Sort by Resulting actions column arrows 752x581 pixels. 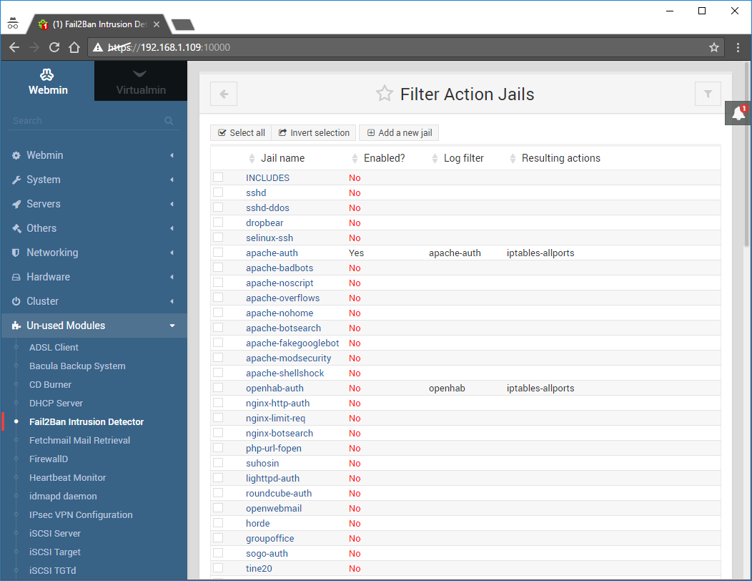click(x=513, y=158)
